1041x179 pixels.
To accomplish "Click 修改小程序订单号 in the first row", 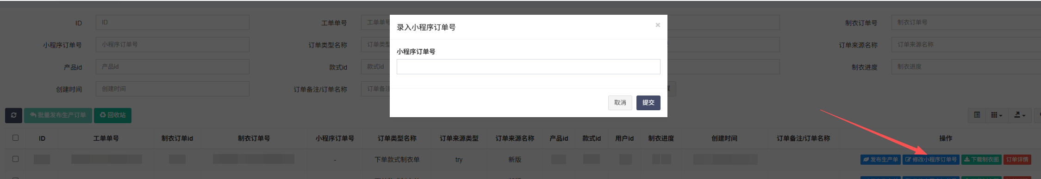I will 931,160.
